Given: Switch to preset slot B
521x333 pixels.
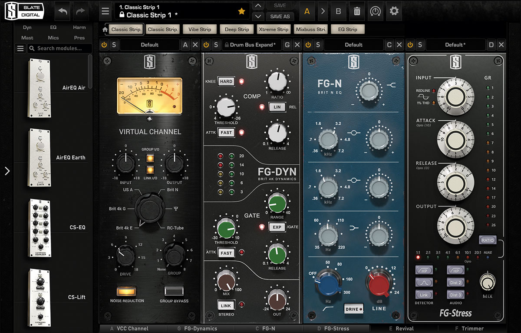Looking at the screenshot, I should (x=338, y=11).
